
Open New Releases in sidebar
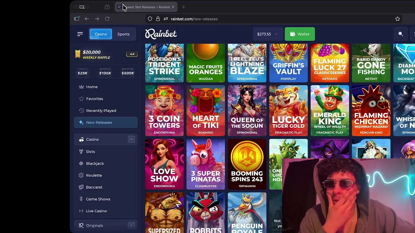coord(106,122)
